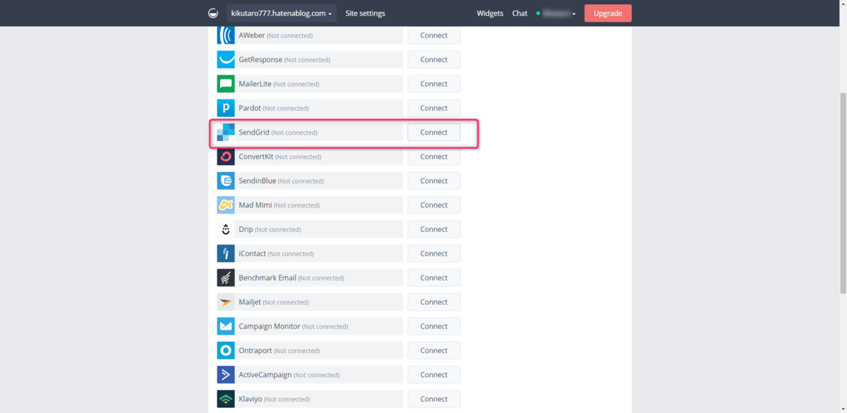Click the Mad Mimi logo icon
847x413 pixels.
pos(226,205)
